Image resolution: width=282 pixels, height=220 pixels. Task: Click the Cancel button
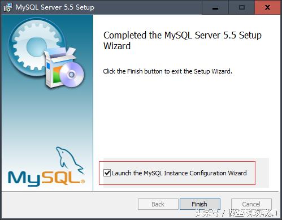[251, 204]
